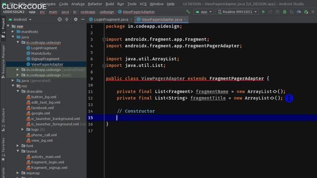Screen dimensions: 317x178
Task: Close the ViewPagerAdapter.java tab
Action: click(x=185, y=19)
